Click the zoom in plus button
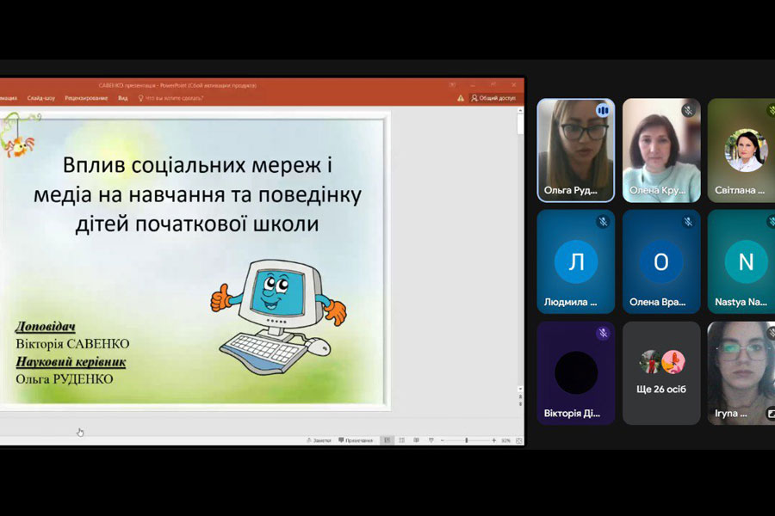Viewport: 775px width, 516px height. click(x=493, y=440)
